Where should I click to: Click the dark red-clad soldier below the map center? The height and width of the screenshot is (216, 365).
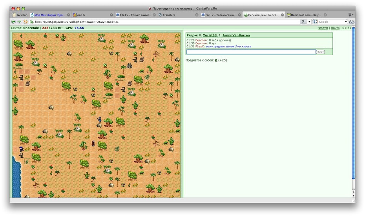click(x=93, y=143)
